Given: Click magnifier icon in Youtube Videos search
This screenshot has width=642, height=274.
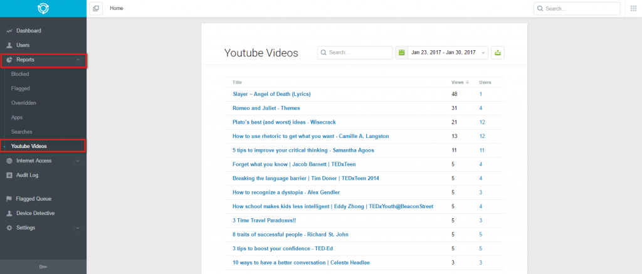Looking at the screenshot, I should 324,53.
